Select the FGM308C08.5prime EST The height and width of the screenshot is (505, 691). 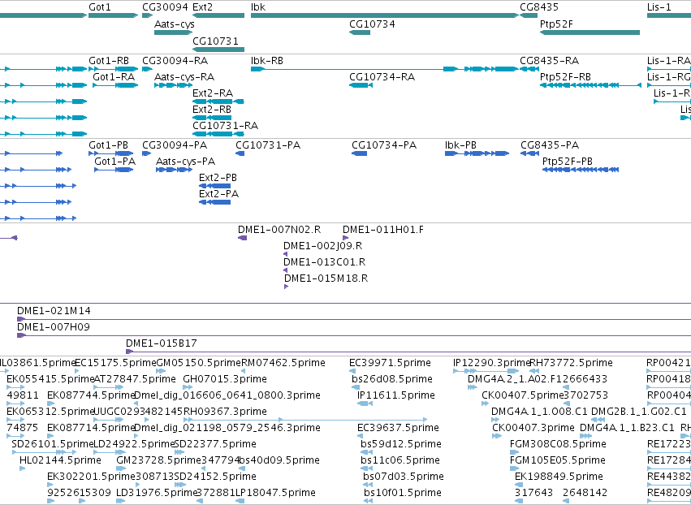(x=513, y=452)
